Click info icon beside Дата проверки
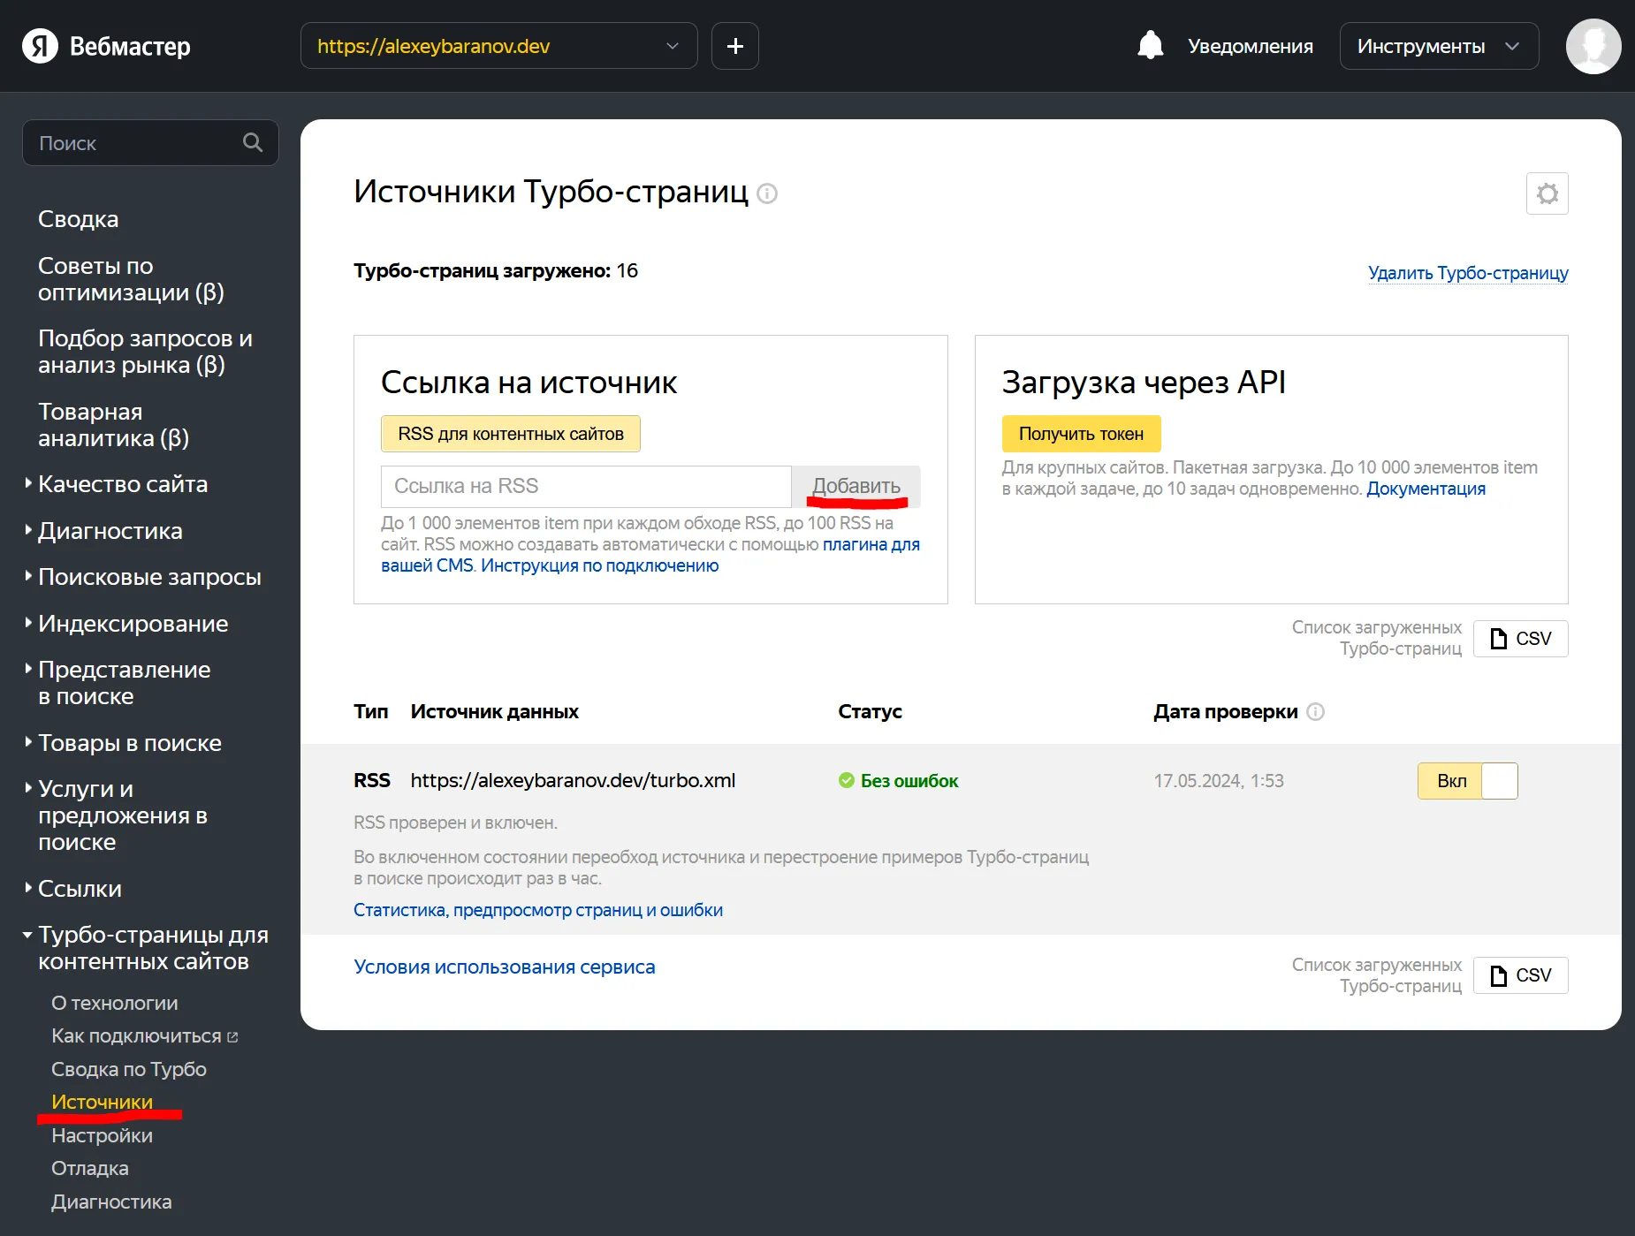Screen dimensions: 1635x1236 click(1315, 712)
